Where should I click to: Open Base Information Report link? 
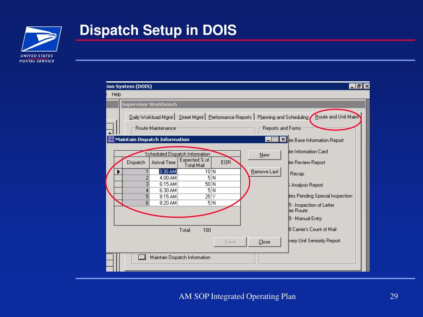[316, 140]
